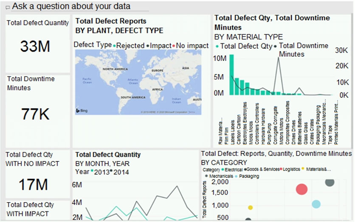Click the light blue Packaging bubble

[x=316, y=204]
